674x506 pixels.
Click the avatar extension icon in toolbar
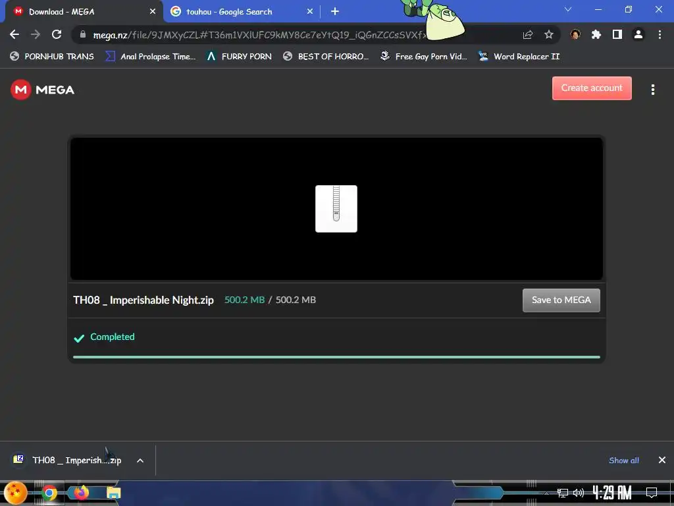pyautogui.click(x=575, y=34)
